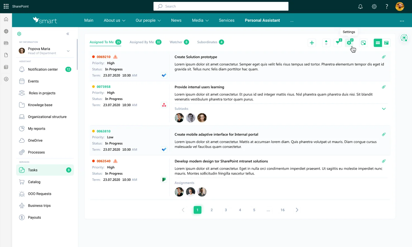Open Processes in sidebar
Screen dimensions: 412x247
45,152
